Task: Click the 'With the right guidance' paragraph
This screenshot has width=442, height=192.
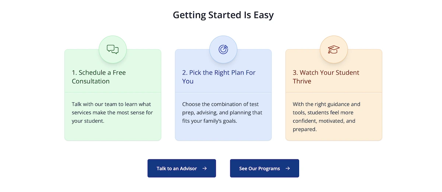Action: click(326, 116)
